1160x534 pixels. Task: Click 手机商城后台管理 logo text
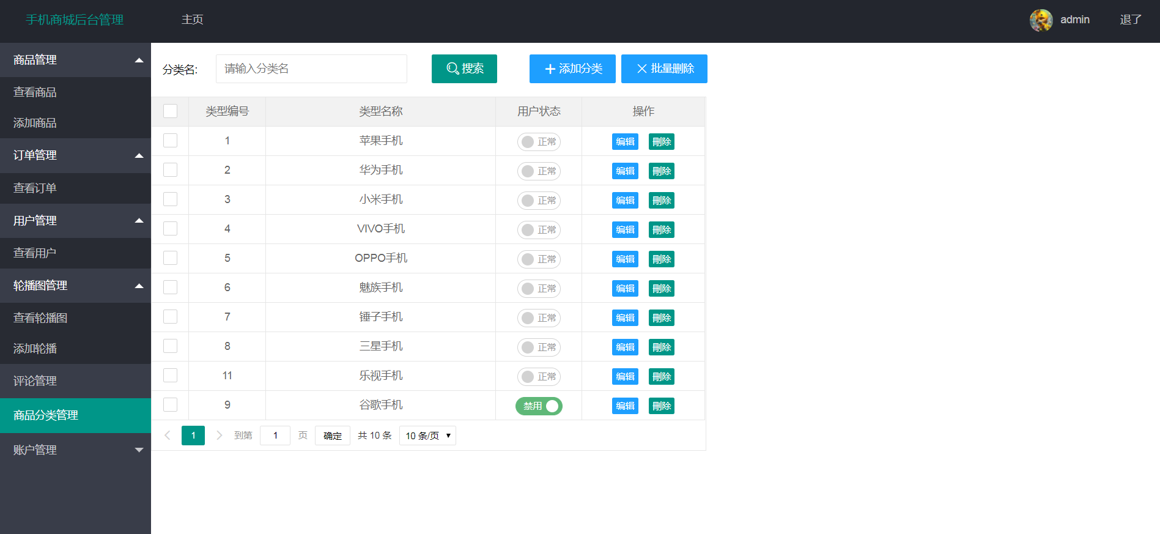coord(75,20)
